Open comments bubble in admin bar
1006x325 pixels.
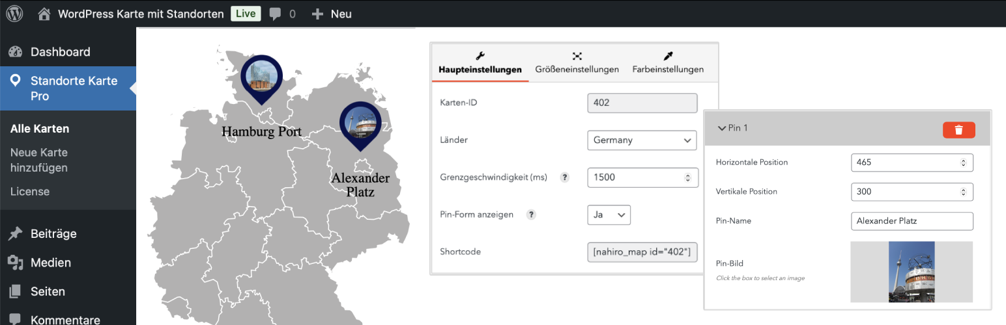point(275,14)
